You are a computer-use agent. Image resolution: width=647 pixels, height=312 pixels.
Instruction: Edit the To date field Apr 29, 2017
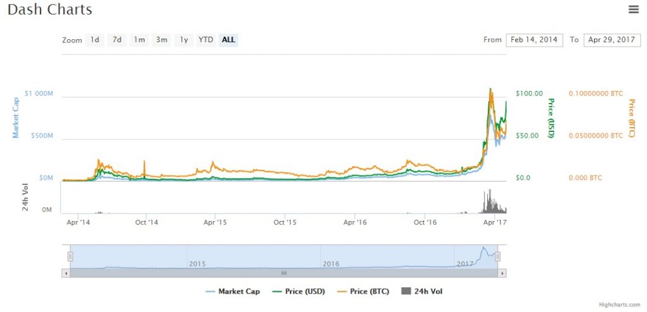click(x=612, y=40)
